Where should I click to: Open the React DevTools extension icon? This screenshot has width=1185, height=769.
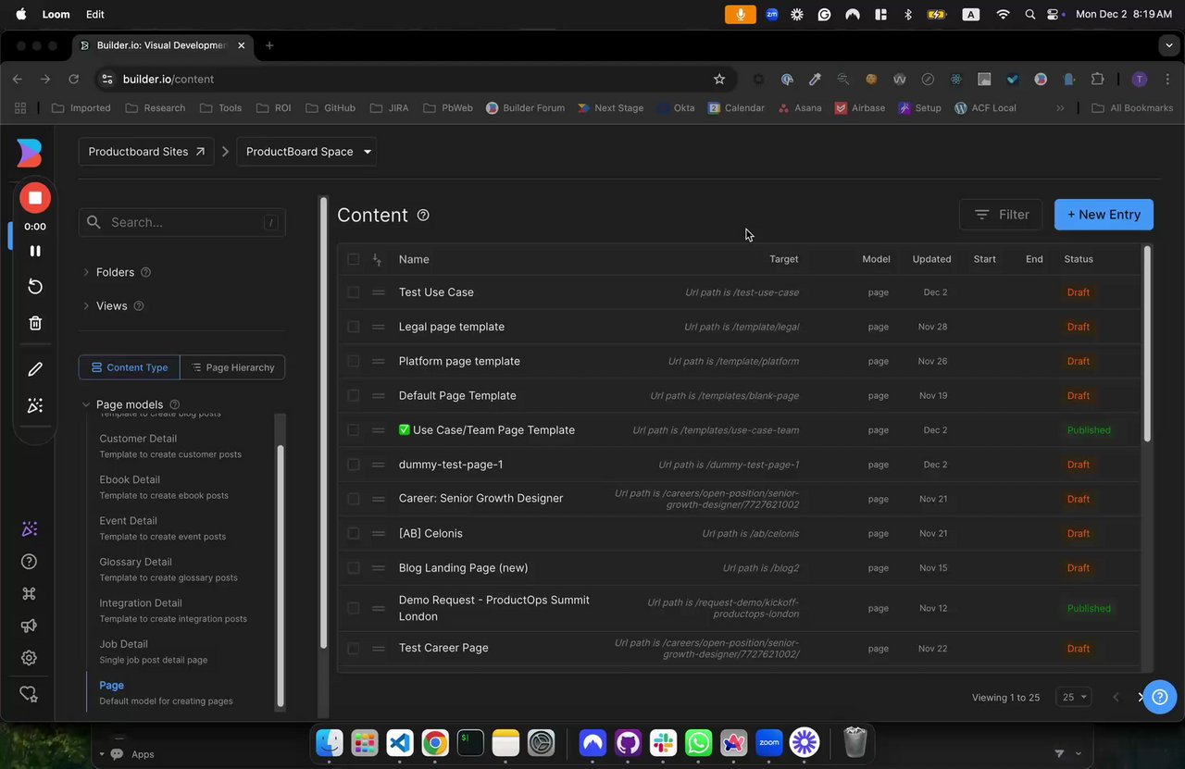point(955,80)
